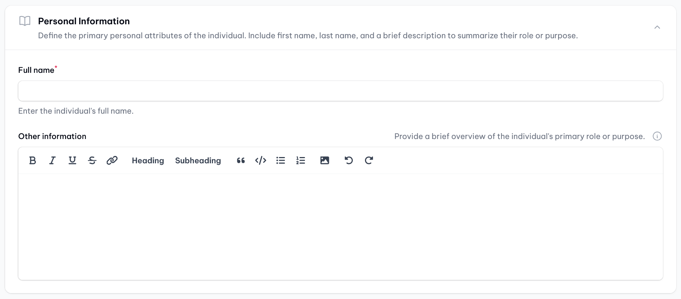Click the Other information label

point(52,136)
